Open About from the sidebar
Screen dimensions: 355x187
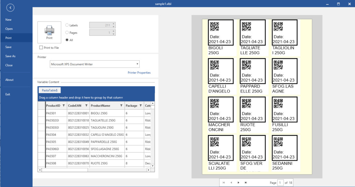9,80
